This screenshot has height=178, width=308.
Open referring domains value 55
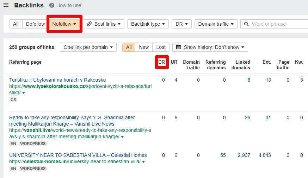[x=223, y=155]
